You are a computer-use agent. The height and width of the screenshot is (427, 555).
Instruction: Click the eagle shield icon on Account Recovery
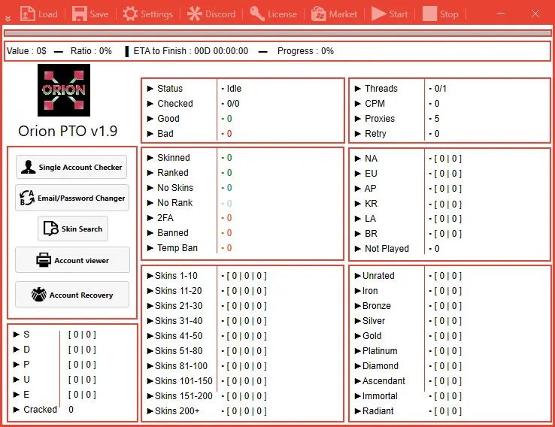39,295
